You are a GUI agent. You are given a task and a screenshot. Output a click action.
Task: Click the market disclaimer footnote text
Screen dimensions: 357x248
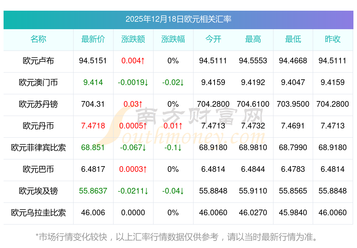point(176,237)
